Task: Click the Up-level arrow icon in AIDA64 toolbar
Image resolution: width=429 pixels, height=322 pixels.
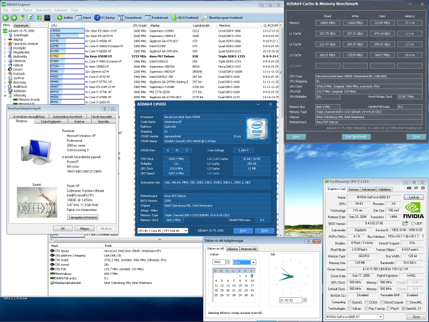Action: (x=22, y=18)
